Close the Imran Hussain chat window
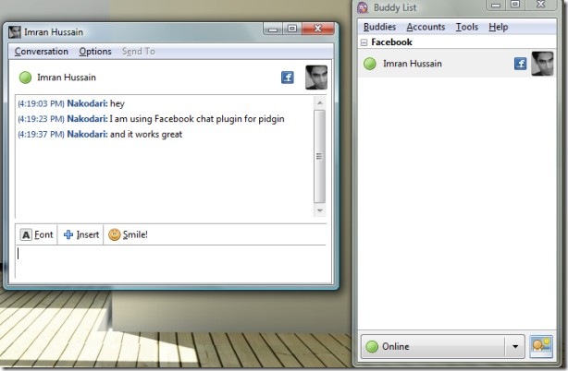 [317, 29]
